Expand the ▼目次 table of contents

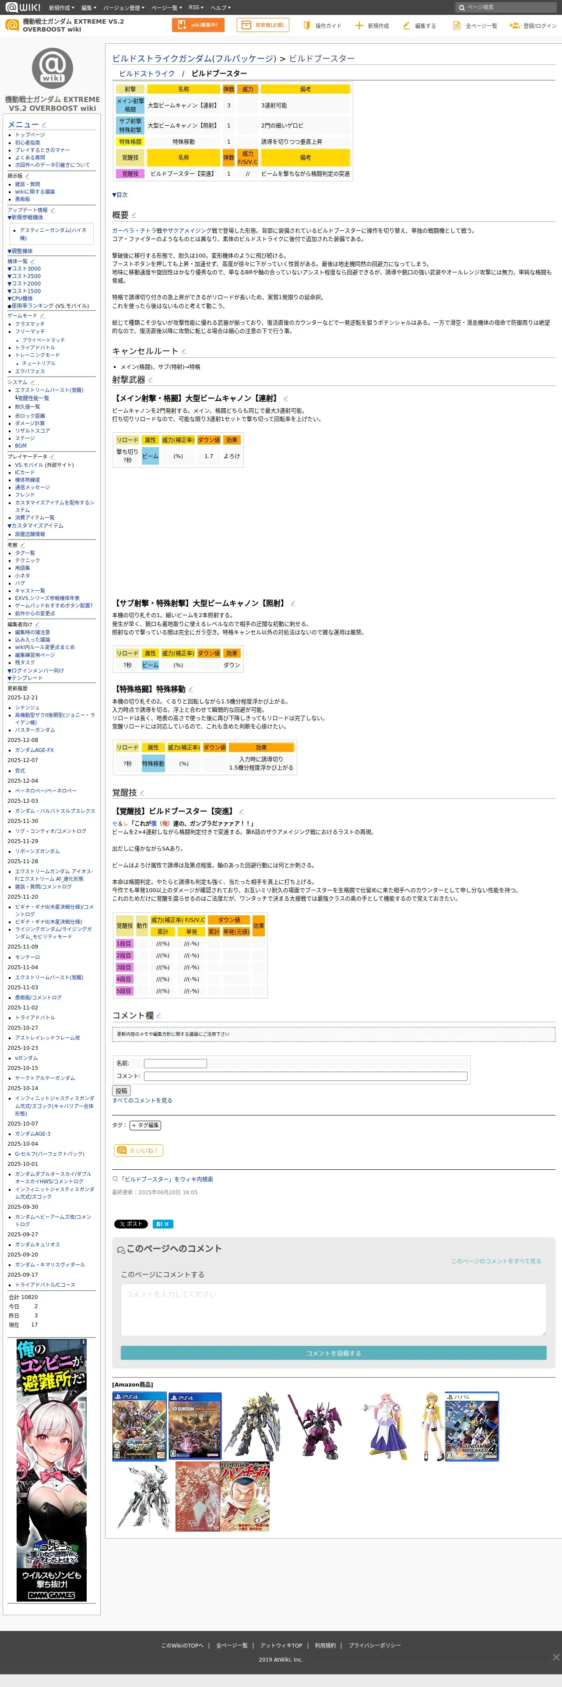coord(120,194)
